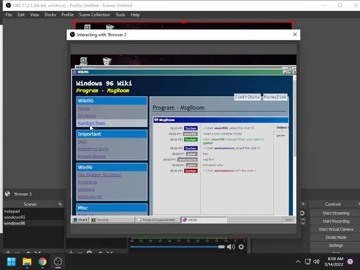The width and height of the screenshot is (360, 270).
Task: Open the Programs link under Win96
Action: point(87,182)
